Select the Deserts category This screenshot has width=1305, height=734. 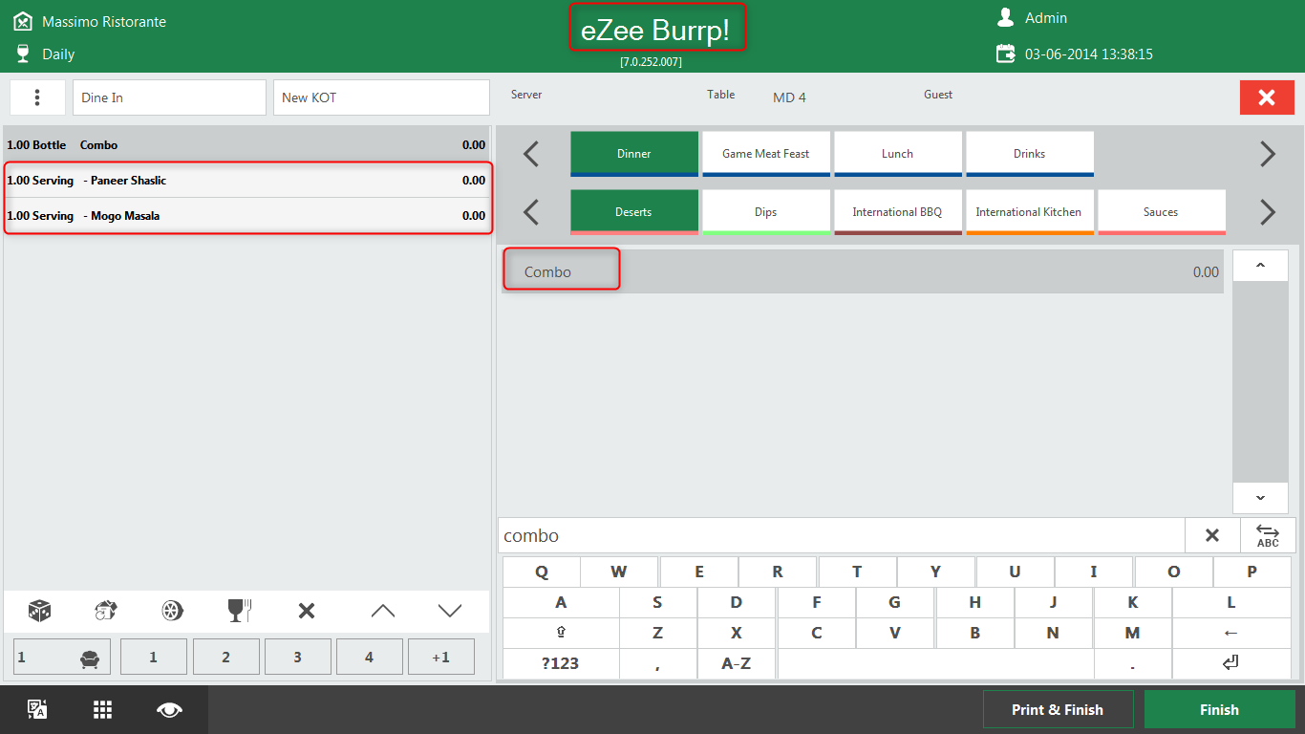coord(634,212)
